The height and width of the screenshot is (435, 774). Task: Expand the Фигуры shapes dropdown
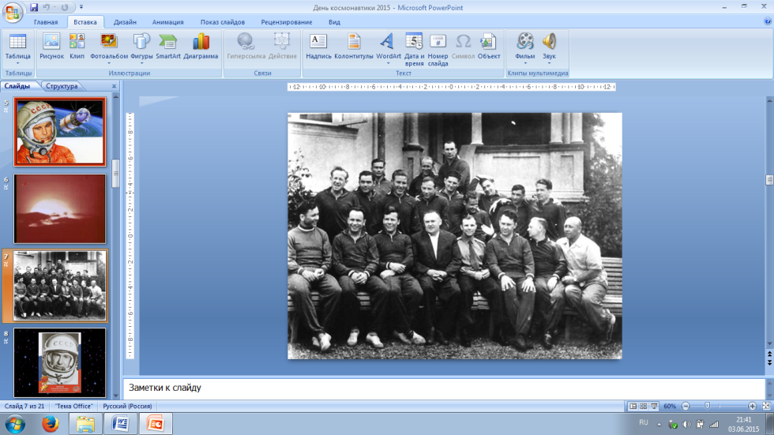[141, 63]
